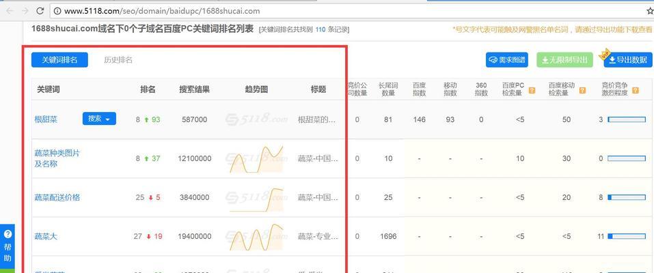
Task: Click Baidu index value 146
Action: pos(419,119)
